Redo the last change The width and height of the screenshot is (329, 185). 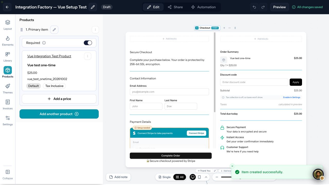(x=263, y=7)
